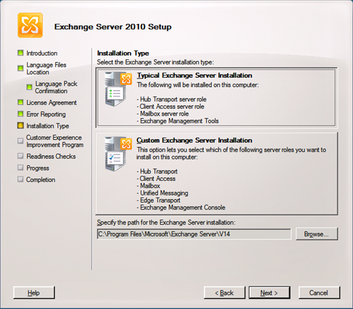Click green indicator beside Introduction step

click(x=21, y=53)
